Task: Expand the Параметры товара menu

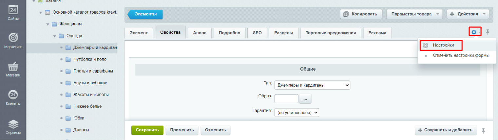Action: (414, 14)
